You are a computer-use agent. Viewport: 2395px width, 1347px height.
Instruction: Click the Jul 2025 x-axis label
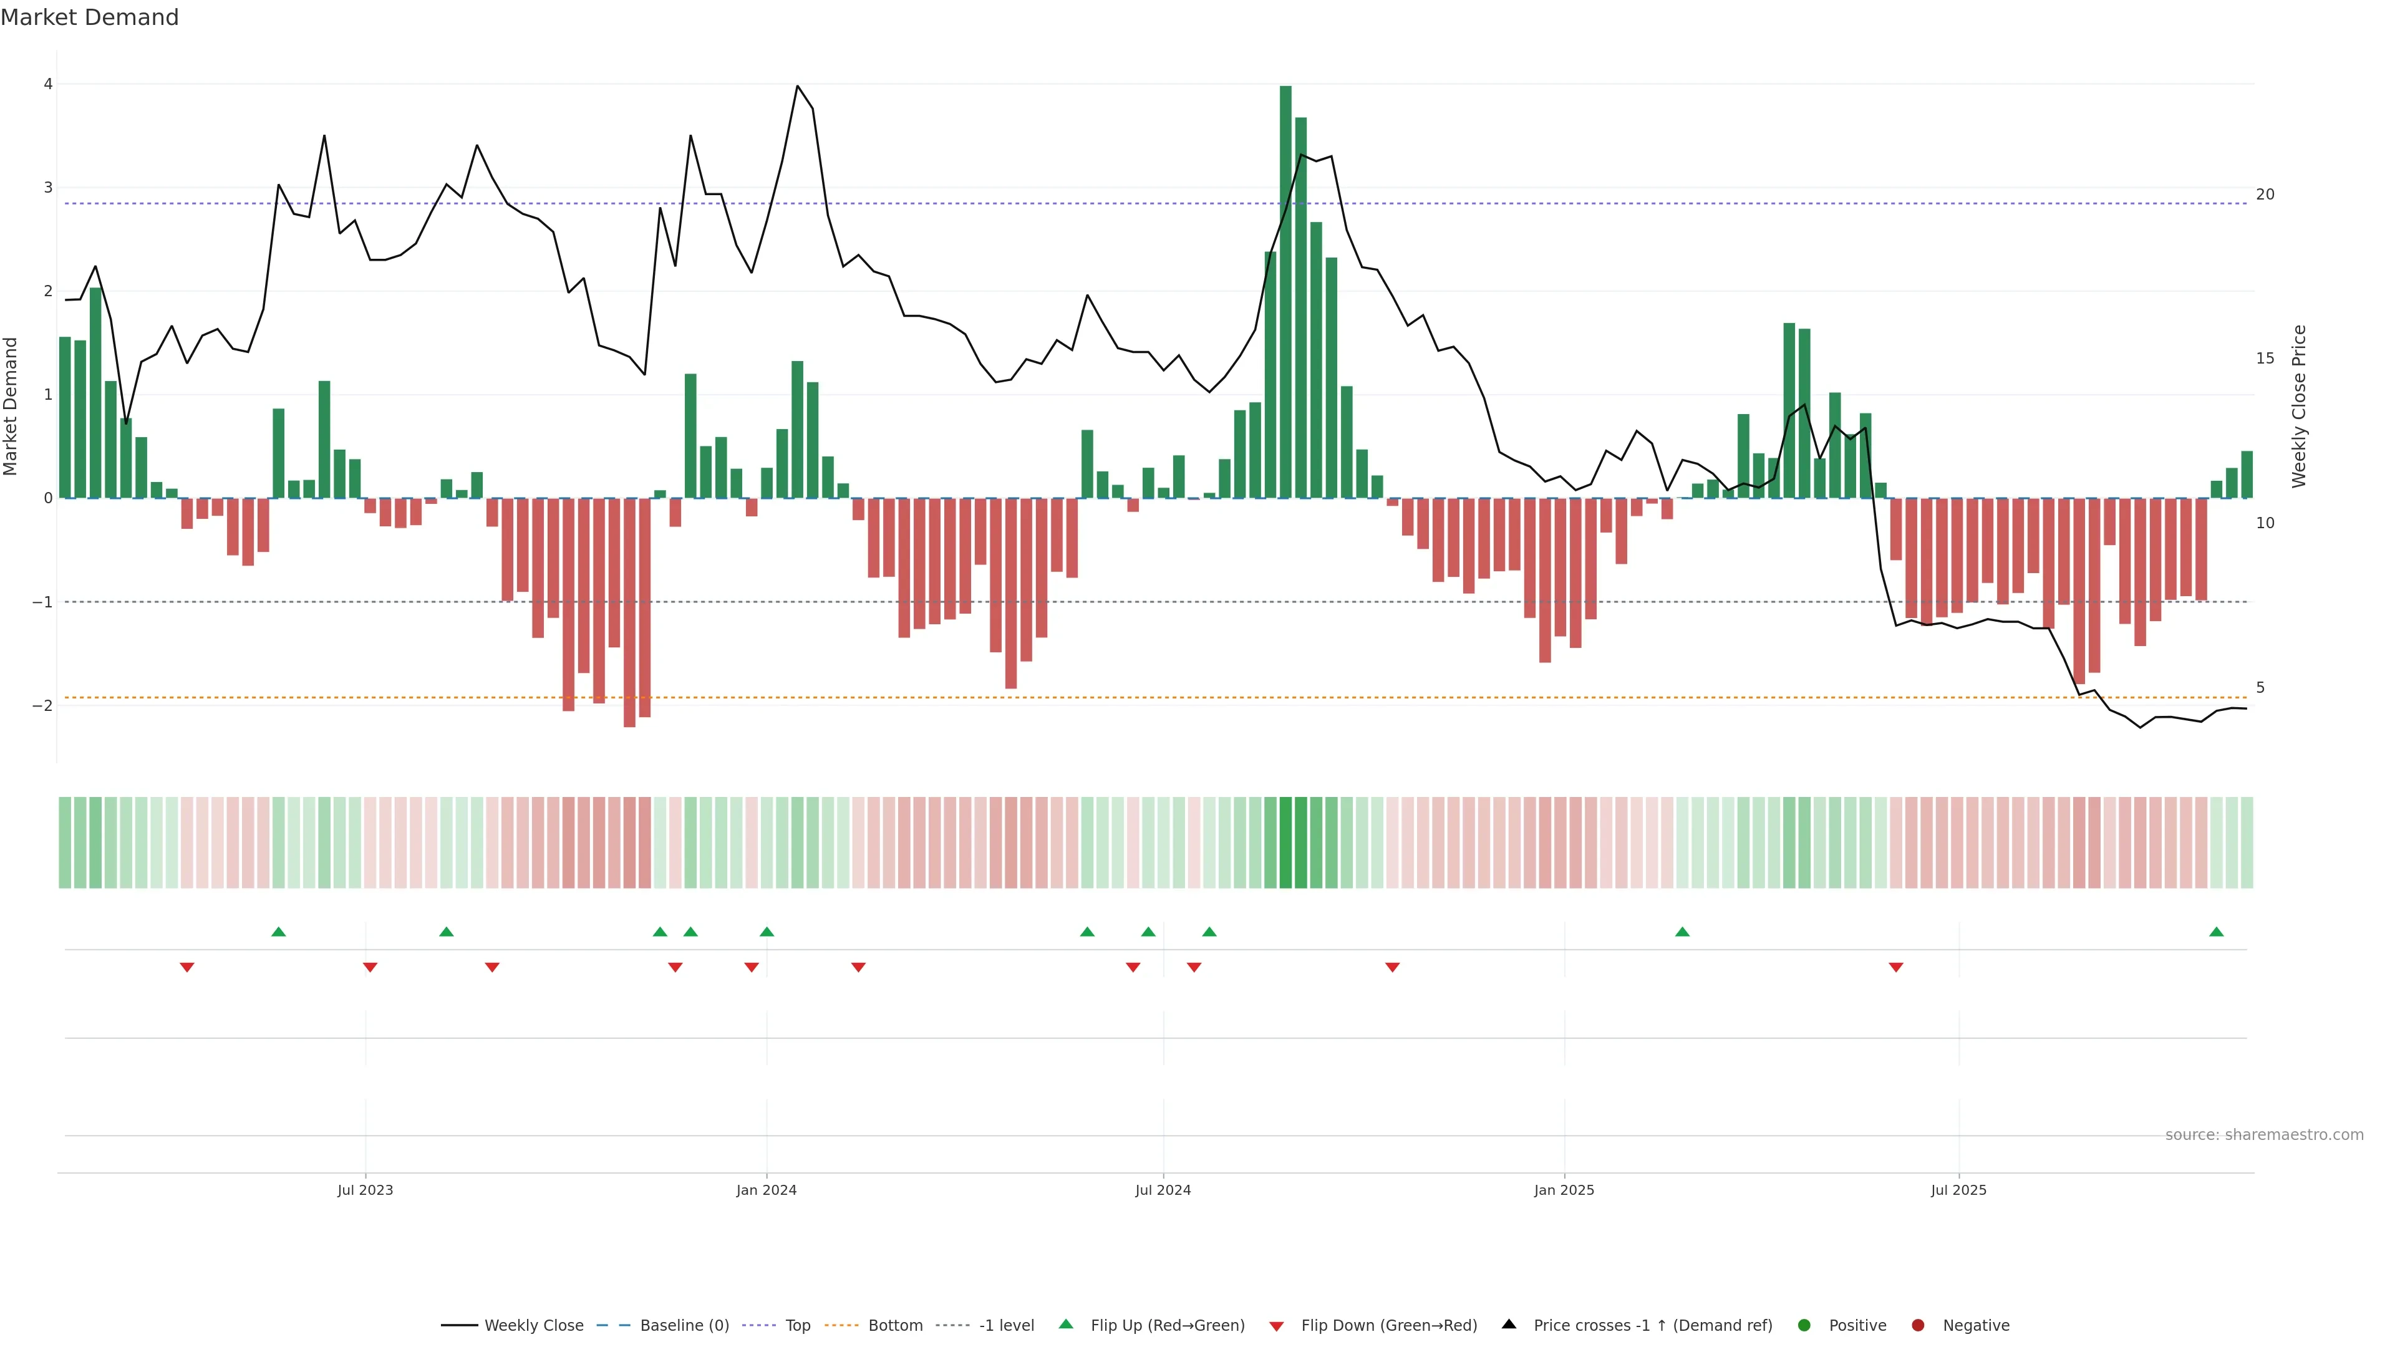(1958, 1190)
